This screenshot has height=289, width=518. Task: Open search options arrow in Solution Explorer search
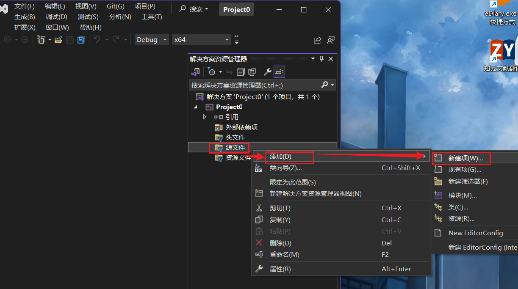pos(332,85)
